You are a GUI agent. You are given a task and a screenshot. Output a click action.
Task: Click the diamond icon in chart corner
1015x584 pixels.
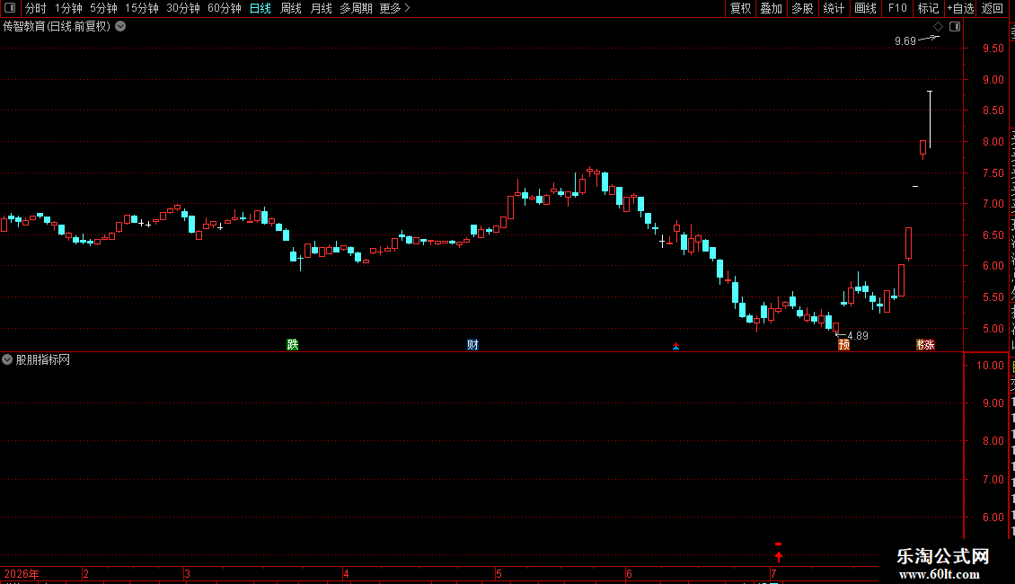938,27
